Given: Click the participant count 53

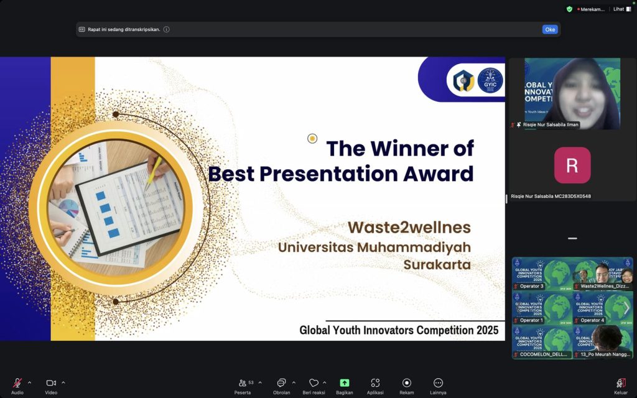Looking at the screenshot, I should pos(251,382).
